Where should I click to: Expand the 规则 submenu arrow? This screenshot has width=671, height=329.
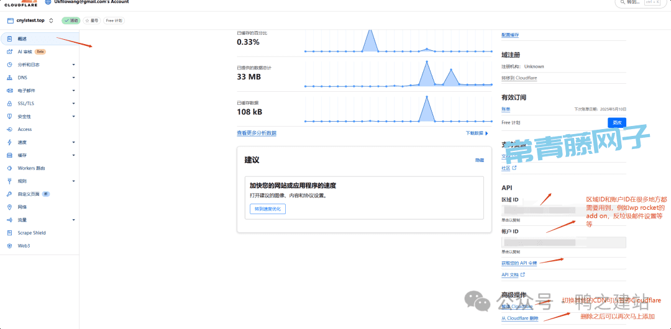(x=73, y=181)
